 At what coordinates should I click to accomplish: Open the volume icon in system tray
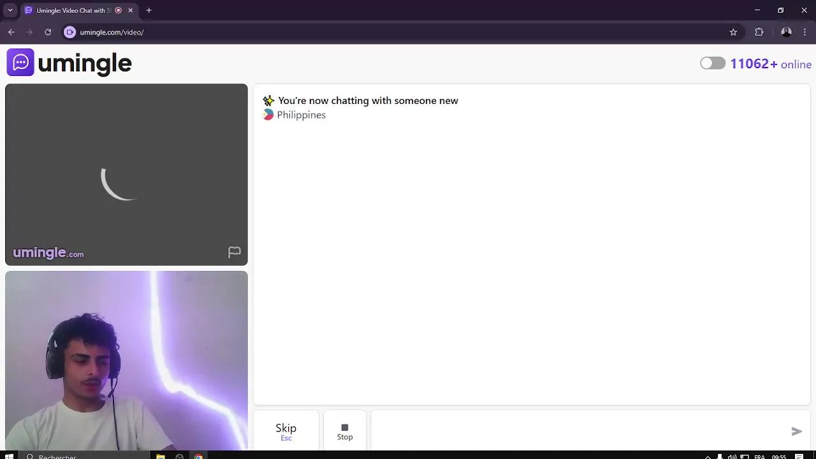point(732,456)
